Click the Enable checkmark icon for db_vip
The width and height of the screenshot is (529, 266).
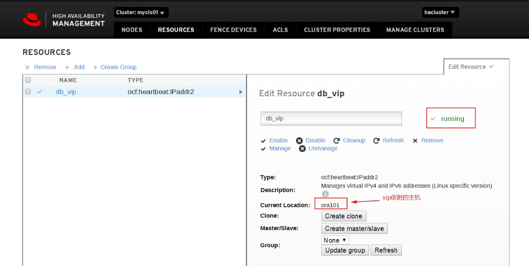(x=264, y=141)
